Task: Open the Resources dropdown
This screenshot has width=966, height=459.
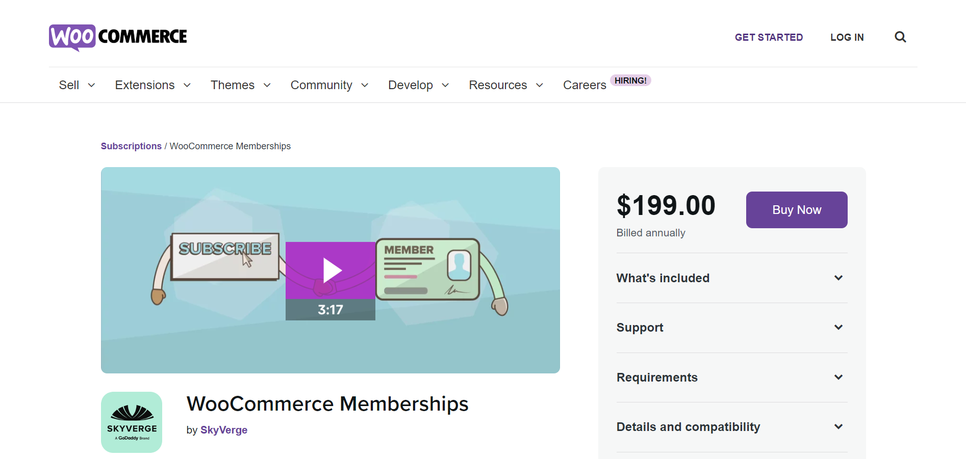Action: (x=505, y=85)
